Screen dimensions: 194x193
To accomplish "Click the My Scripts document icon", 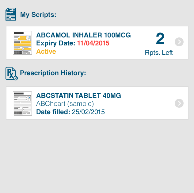I will coord(11,14).
